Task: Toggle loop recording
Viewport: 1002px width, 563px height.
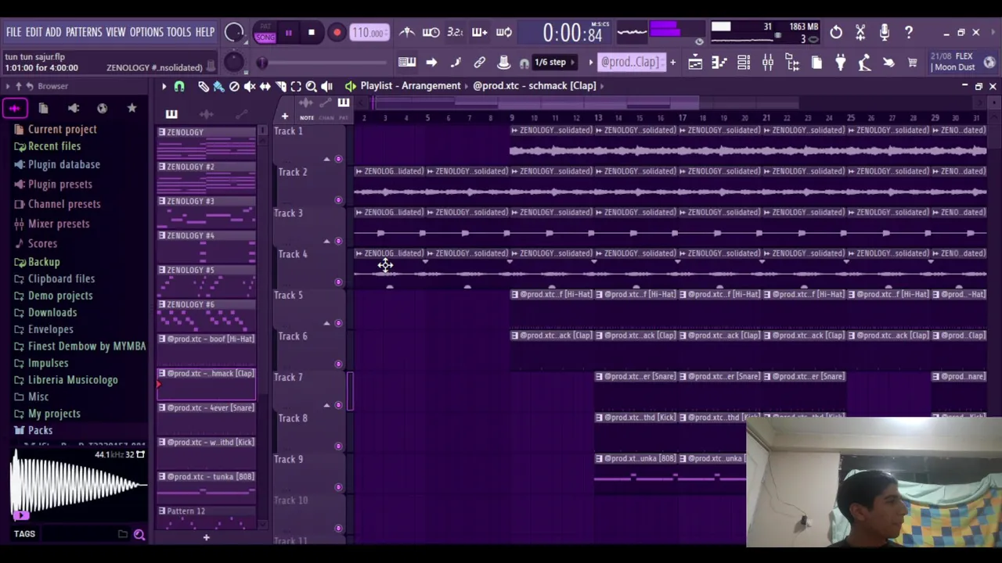Action: pyautogui.click(x=504, y=33)
